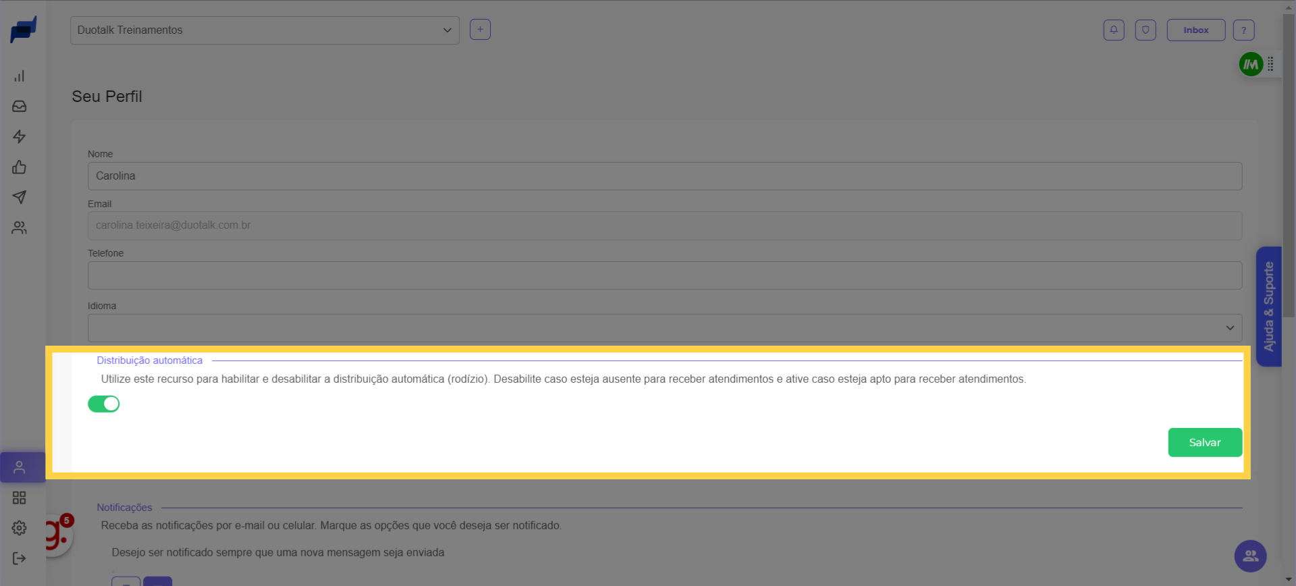Viewport: 1296px width, 586px height.
Task: Click the logout icon in sidebar
Action: [19, 558]
